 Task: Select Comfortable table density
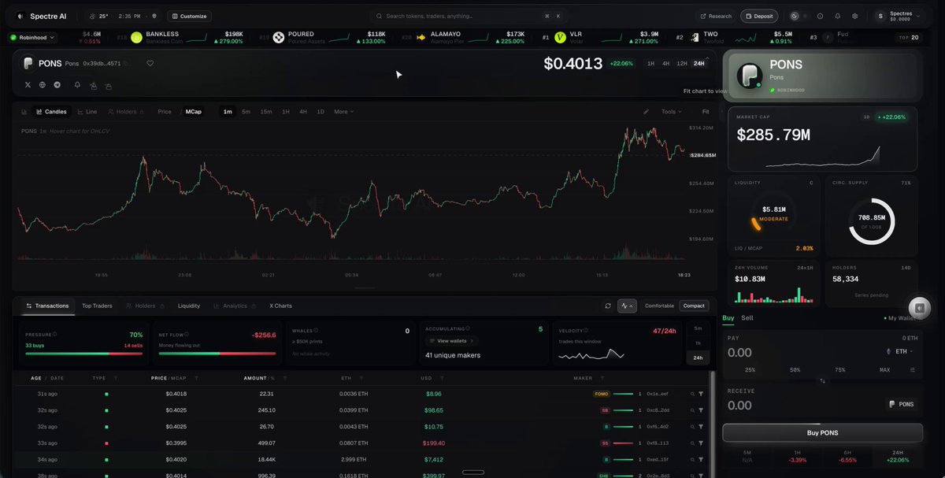tap(659, 306)
